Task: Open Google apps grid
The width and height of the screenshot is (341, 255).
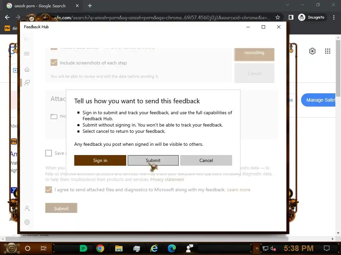Action: 328,51
